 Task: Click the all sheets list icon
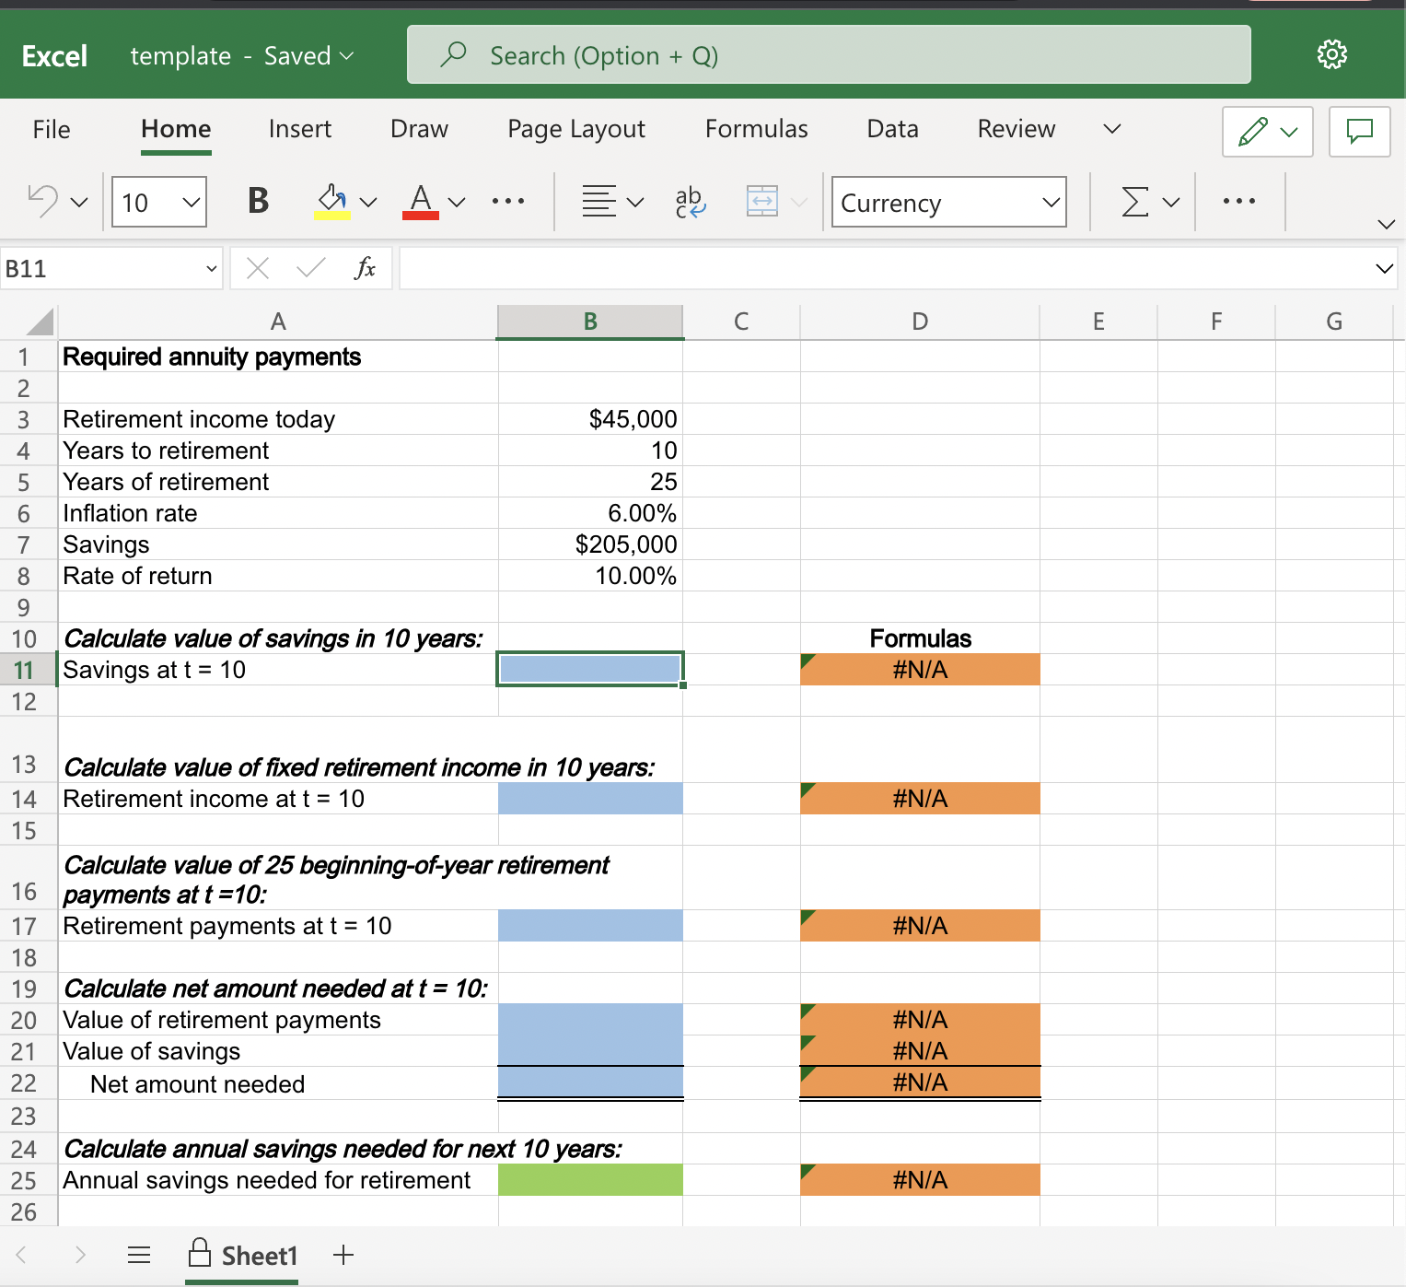139,1255
